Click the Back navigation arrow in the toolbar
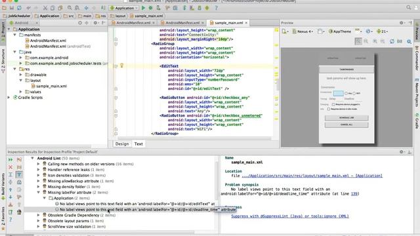420x236 pixels. [86, 8]
